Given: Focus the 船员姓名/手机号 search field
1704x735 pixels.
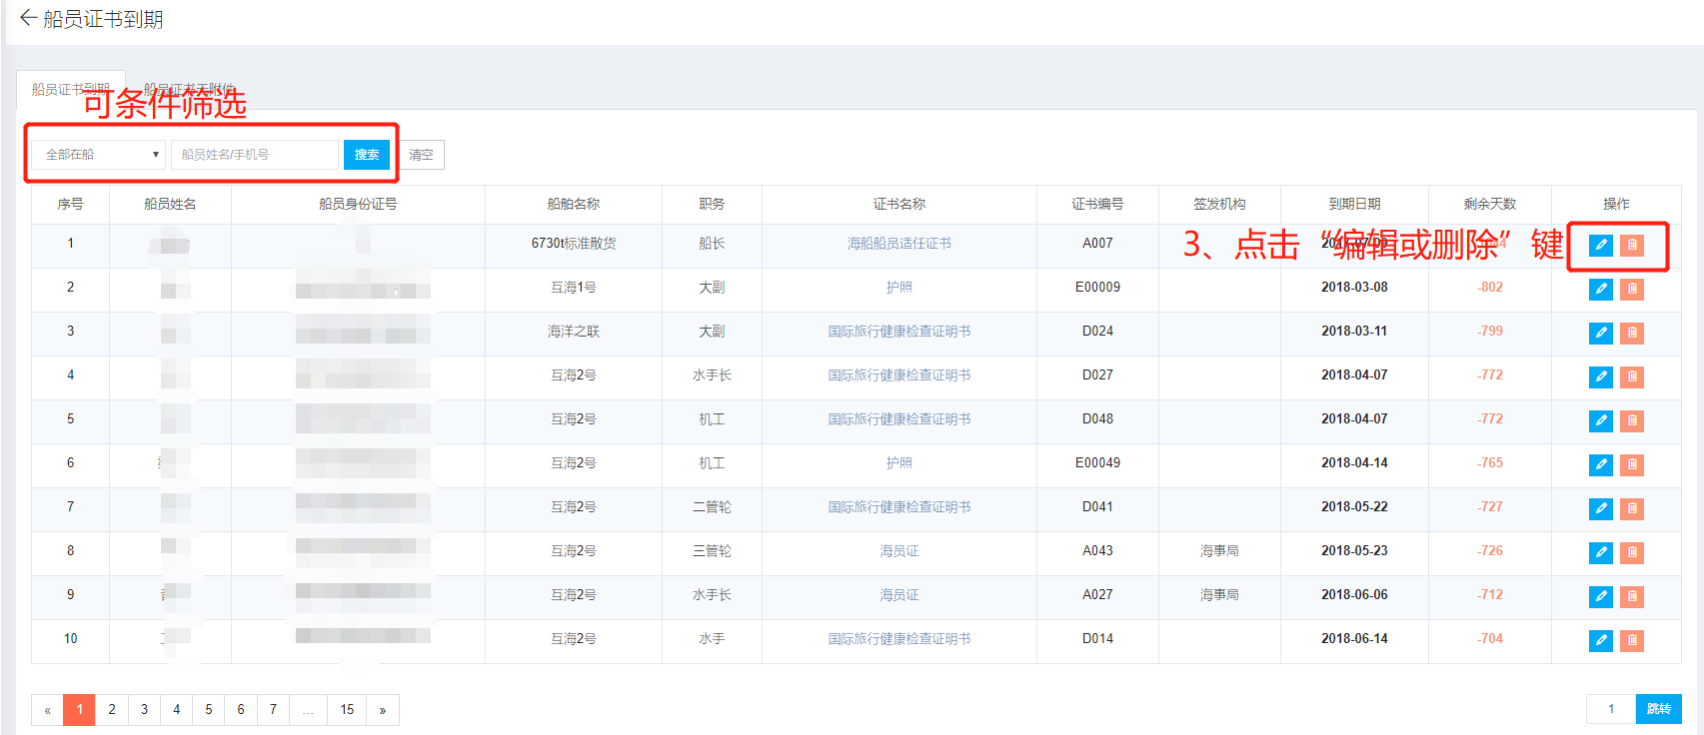Looking at the screenshot, I should coord(255,155).
